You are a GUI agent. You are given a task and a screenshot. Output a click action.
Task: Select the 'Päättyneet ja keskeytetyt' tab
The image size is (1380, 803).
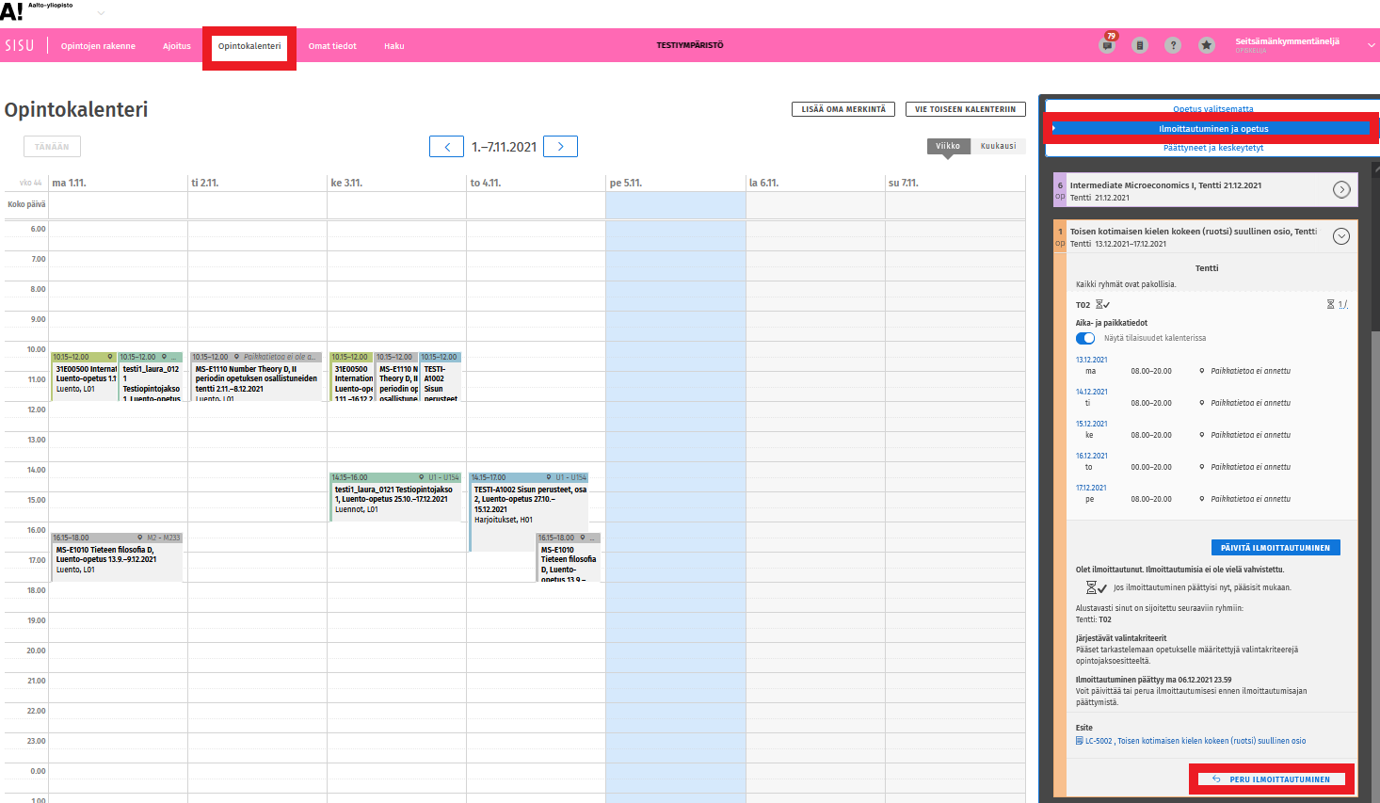point(1212,148)
